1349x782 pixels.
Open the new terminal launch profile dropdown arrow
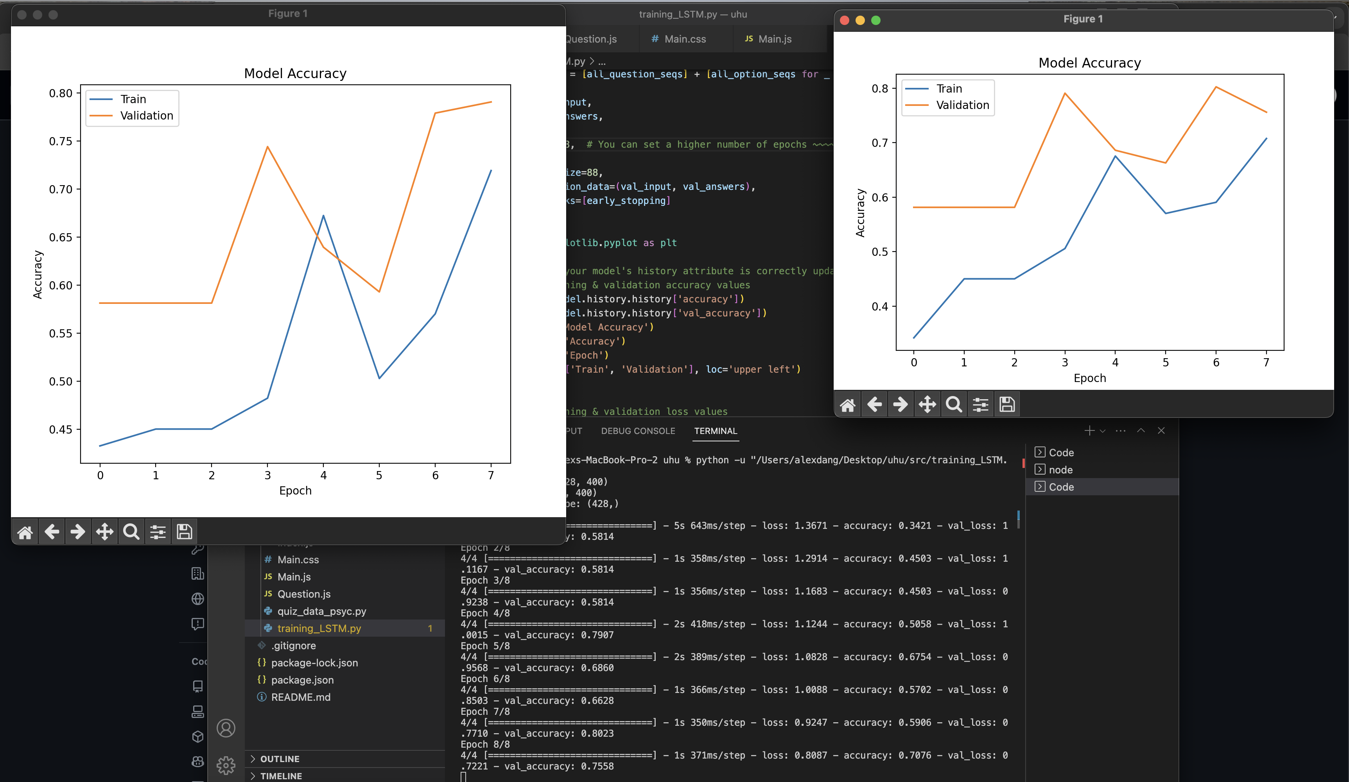[x=1103, y=431]
